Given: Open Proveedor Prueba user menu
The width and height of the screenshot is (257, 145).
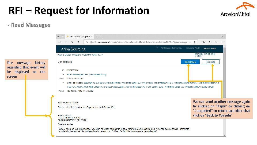Looking at the screenshot, I should [193, 48].
